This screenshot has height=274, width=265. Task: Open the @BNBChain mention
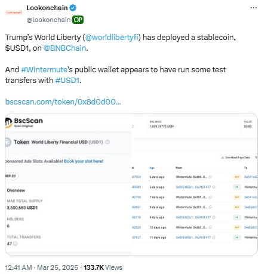click(x=65, y=48)
